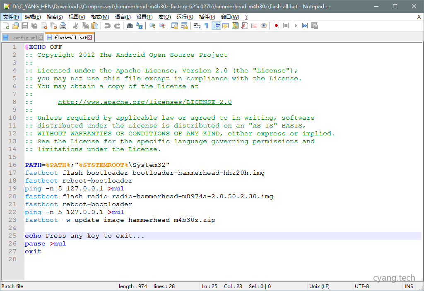Switch to the _config.yml tab
Image resolution: width=424 pixels, height=291 pixels.
point(24,38)
